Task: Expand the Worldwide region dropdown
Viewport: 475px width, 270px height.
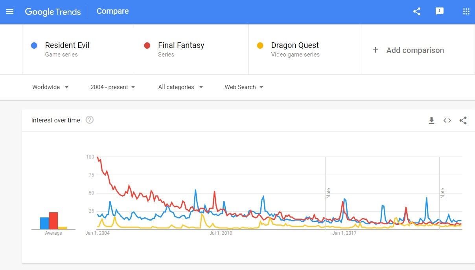Action: pyautogui.click(x=50, y=87)
